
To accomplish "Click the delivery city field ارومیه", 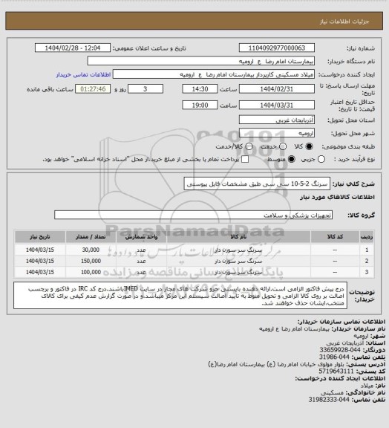I will pos(277,133).
